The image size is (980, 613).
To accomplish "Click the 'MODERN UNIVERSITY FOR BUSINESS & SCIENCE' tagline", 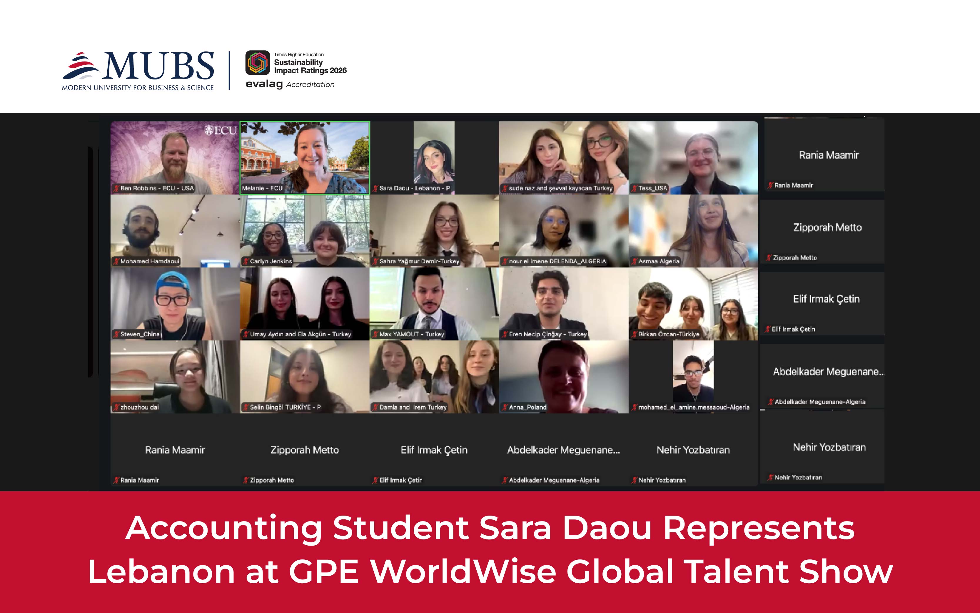I will [138, 88].
